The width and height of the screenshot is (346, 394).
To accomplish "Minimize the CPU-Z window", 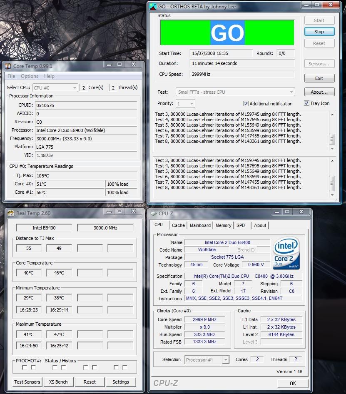I will tap(276, 212).
